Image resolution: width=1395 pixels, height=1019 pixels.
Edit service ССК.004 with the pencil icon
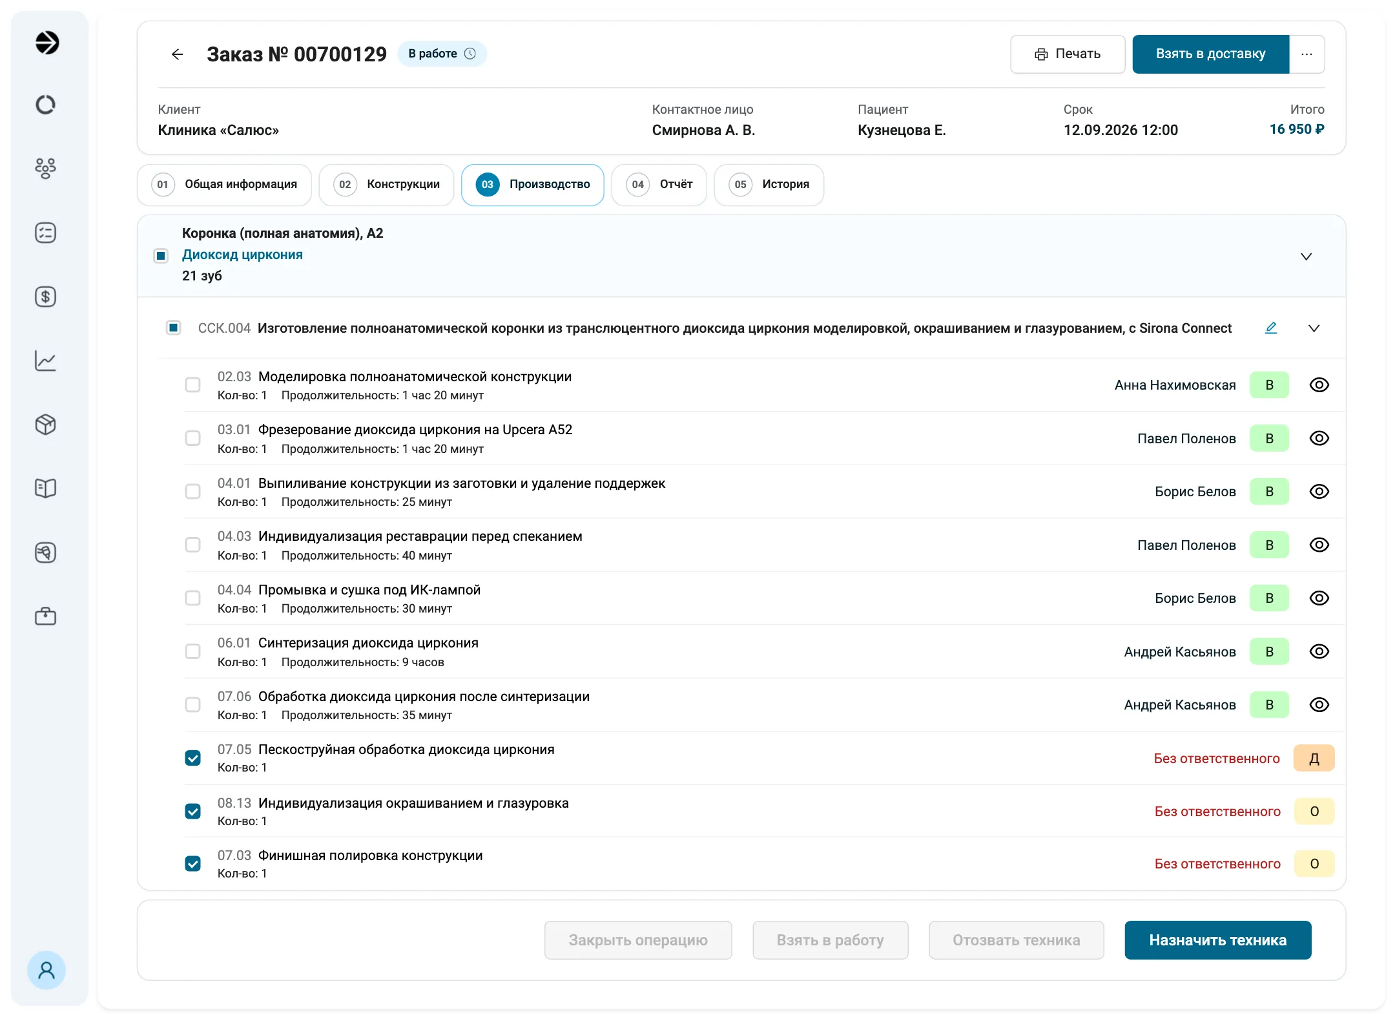(x=1270, y=328)
